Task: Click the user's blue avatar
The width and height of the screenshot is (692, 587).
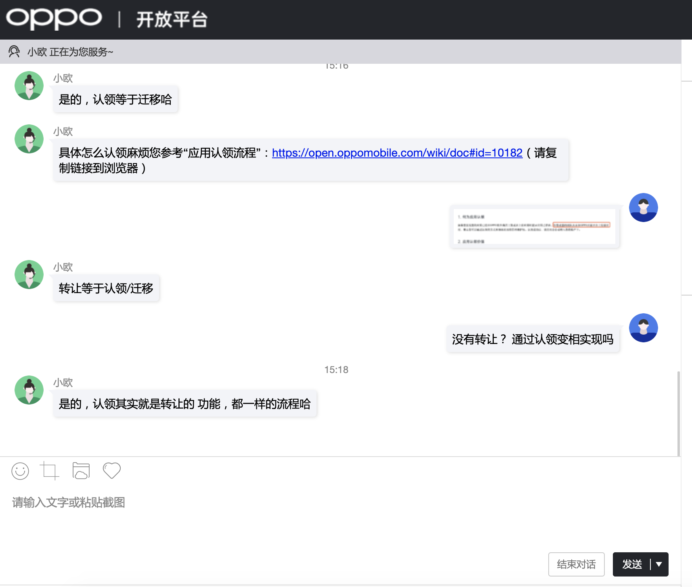Action: pos(643,207)
